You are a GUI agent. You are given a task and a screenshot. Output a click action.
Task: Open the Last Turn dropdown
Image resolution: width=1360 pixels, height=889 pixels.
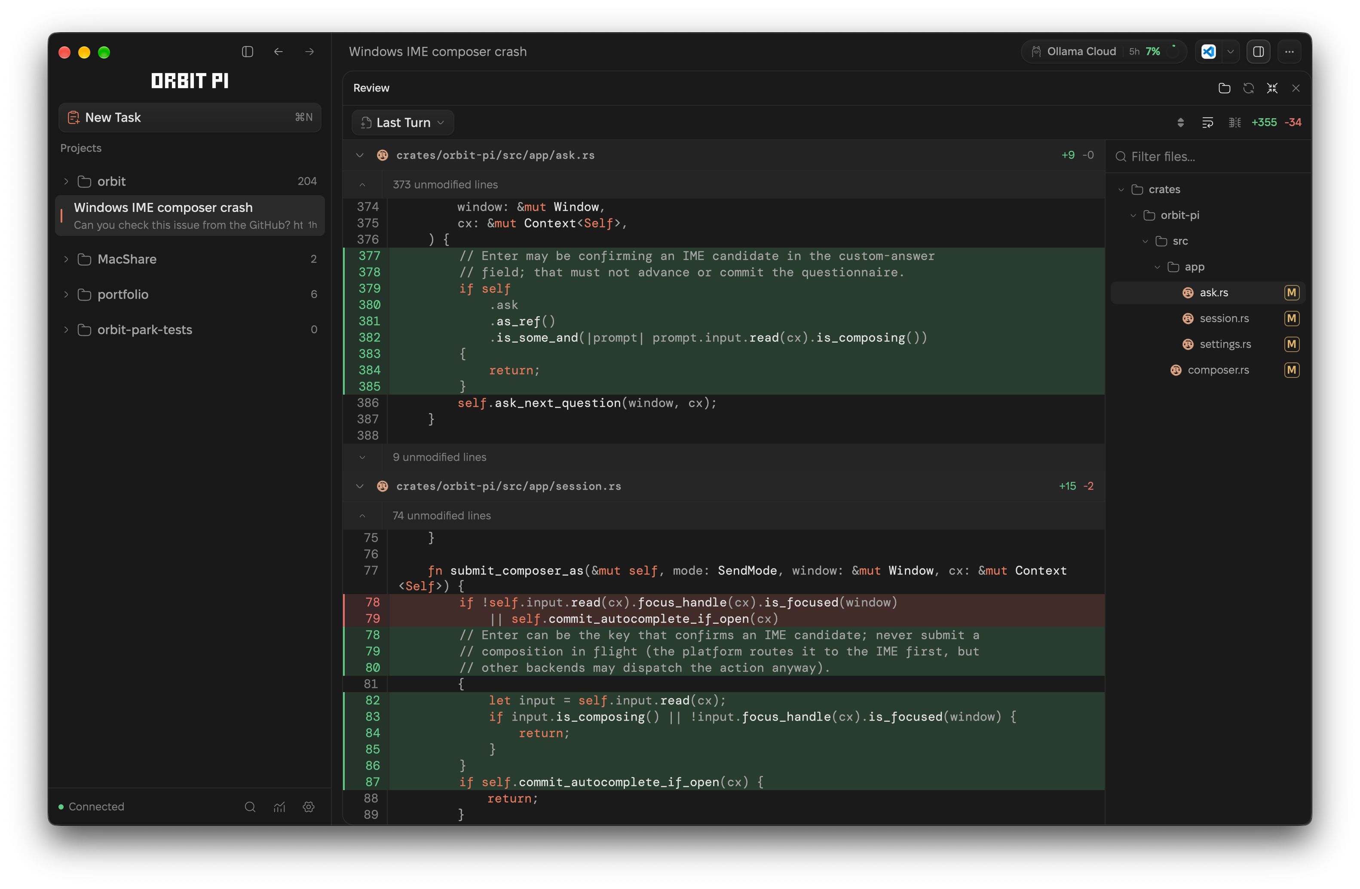tap(403, 122)
